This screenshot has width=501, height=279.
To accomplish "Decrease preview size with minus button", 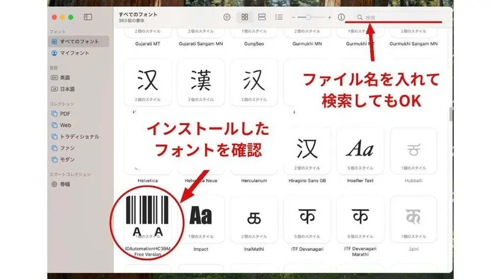I will coord(293,17).
